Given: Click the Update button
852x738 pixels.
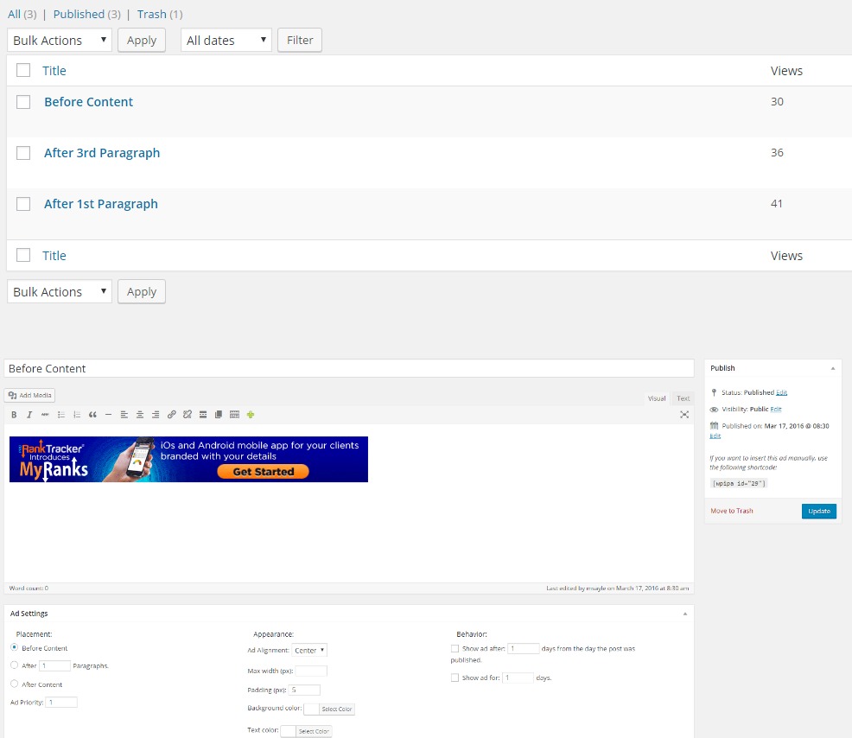Looking at the screenshot, I should pos(819,511).
